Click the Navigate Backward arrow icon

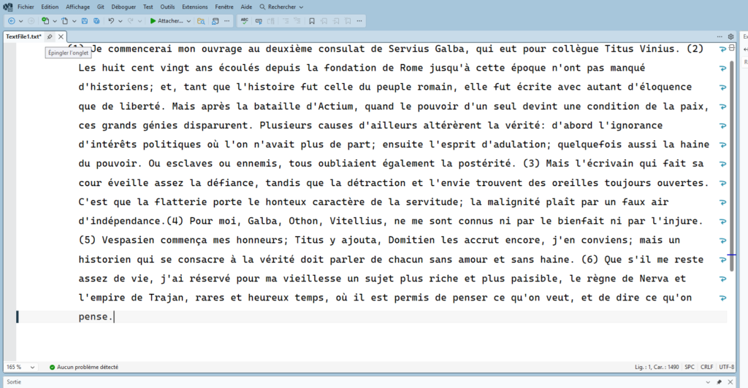pyautogui.click(x=11, y=21)
